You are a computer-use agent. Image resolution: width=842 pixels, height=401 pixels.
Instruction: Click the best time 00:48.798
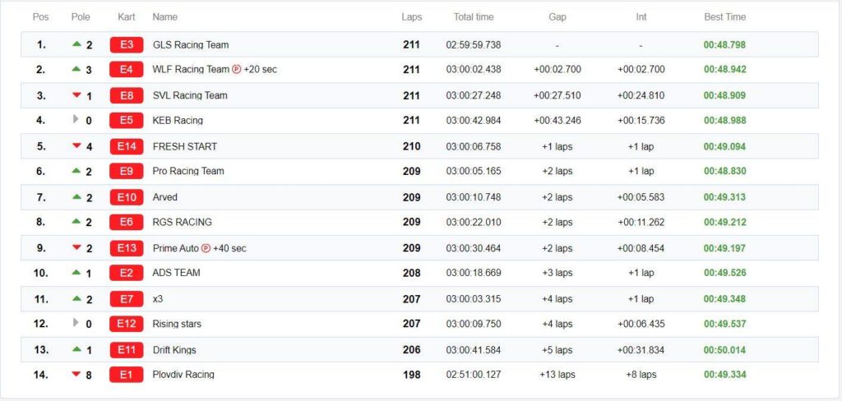(x=724, y=44)
